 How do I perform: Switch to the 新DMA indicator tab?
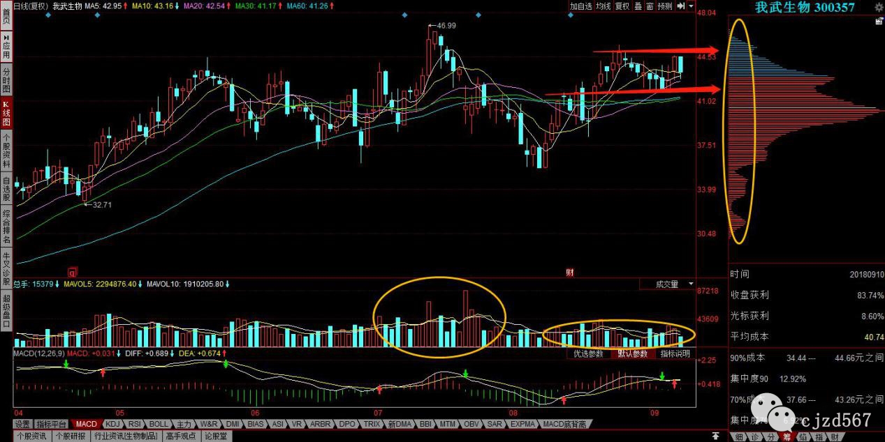point(400,424)
